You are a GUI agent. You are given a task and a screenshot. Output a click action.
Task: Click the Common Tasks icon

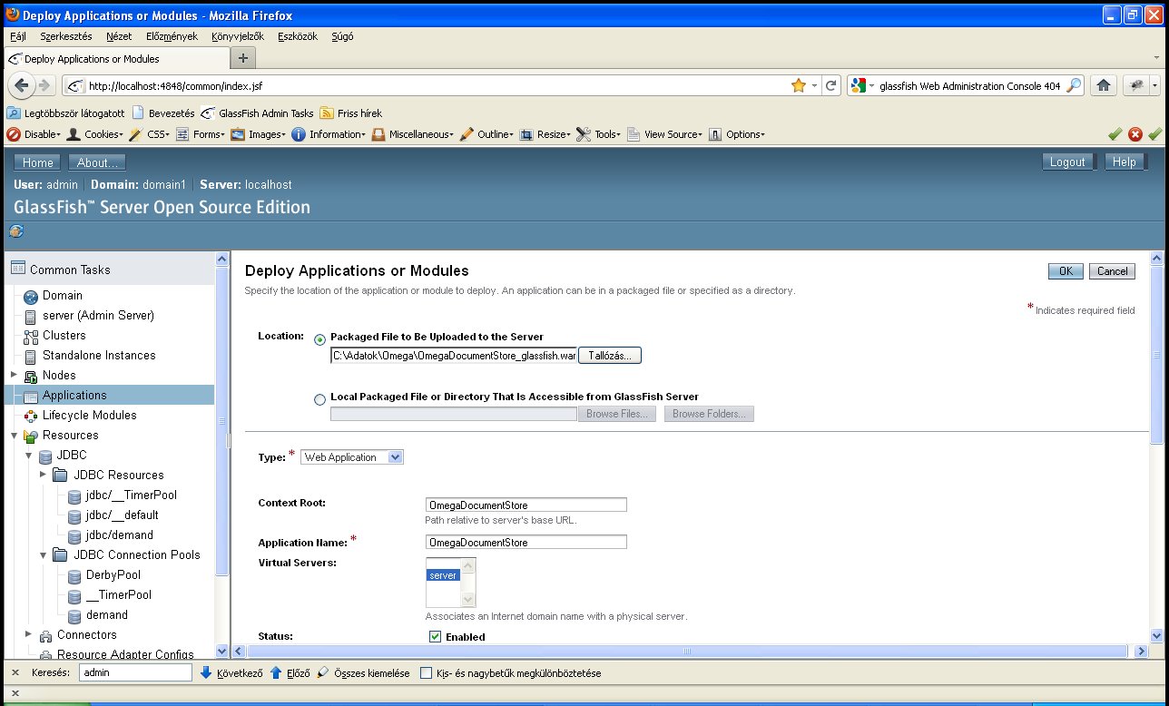point(18,269)
